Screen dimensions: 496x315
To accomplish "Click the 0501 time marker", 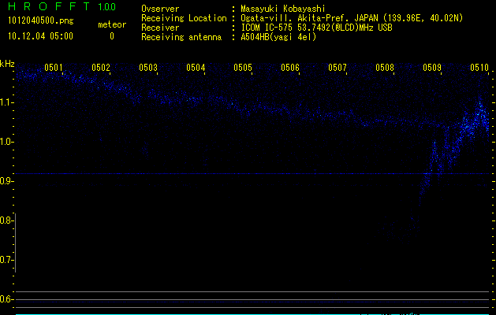I will pos(54,67).
